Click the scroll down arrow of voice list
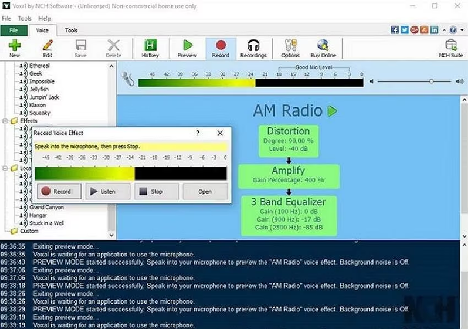Screen dimensions: 468x329 111,235
